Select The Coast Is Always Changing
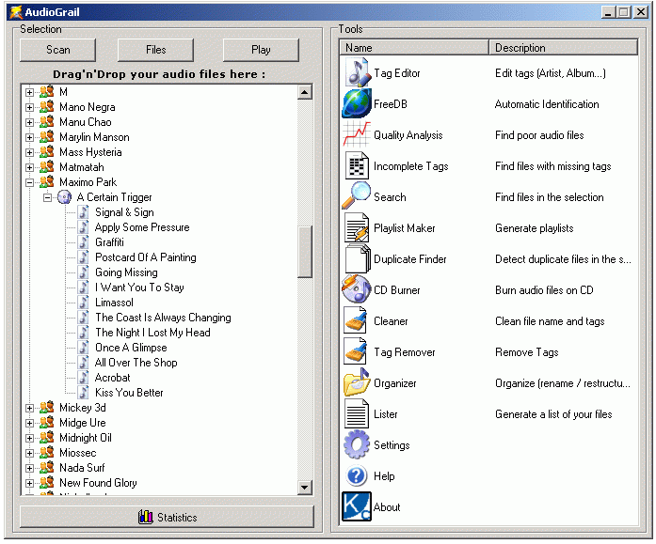This screenshot has height=544, width=656. coord(163,318)
